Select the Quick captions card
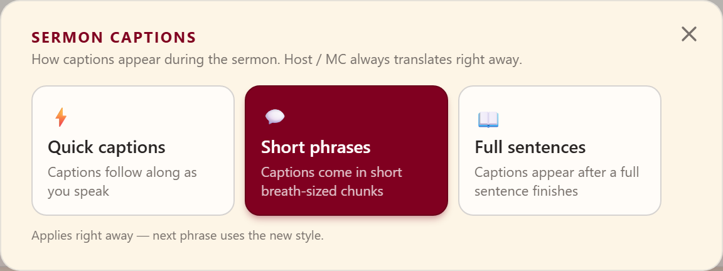723x271 pixels. (133, 151)
